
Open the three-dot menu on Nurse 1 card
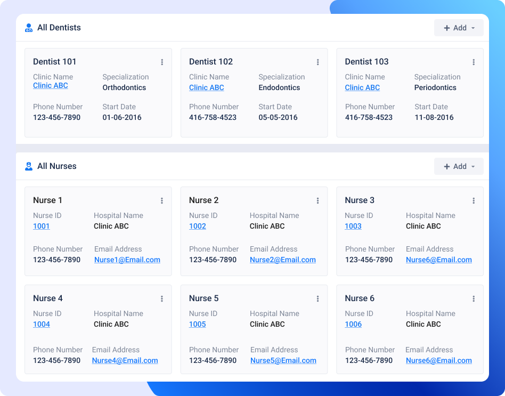[x=162, y=201]
